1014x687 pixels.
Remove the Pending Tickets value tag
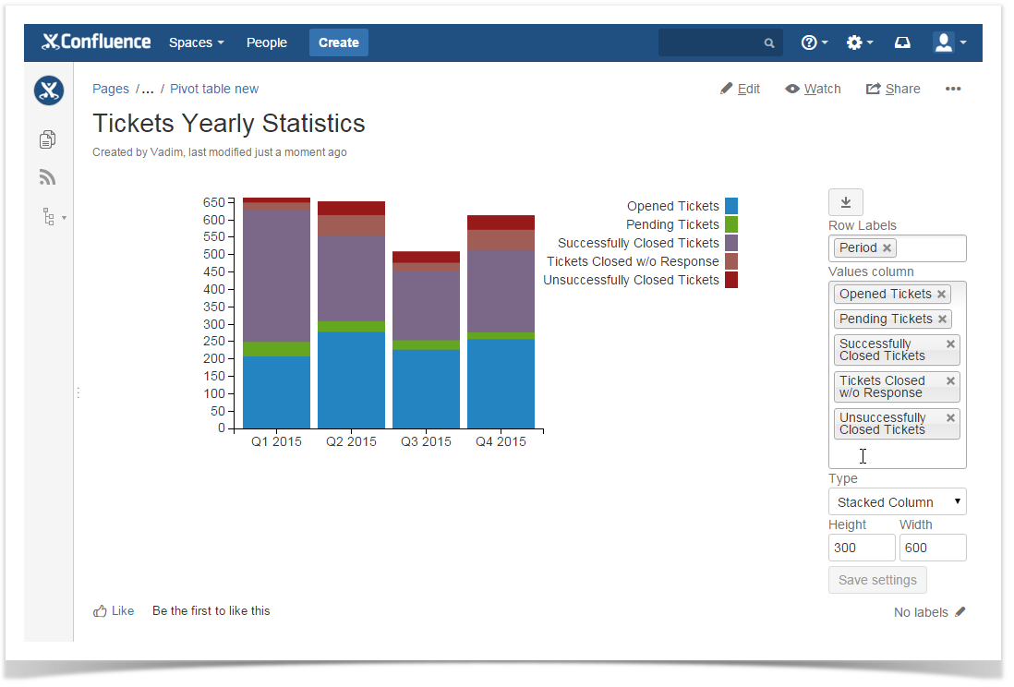click(x=942, y=319)
